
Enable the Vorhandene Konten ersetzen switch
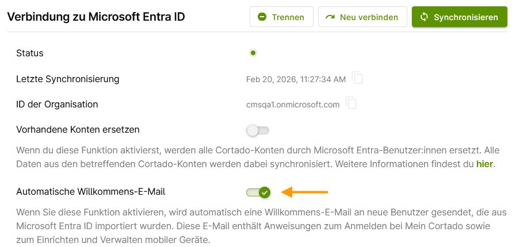258,130
